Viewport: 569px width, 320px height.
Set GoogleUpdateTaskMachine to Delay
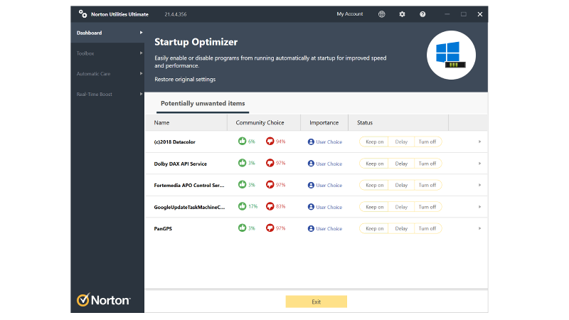[401, 207]
